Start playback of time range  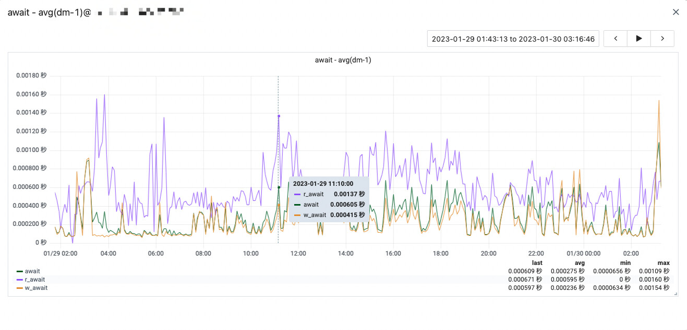[x=639, y=39]
